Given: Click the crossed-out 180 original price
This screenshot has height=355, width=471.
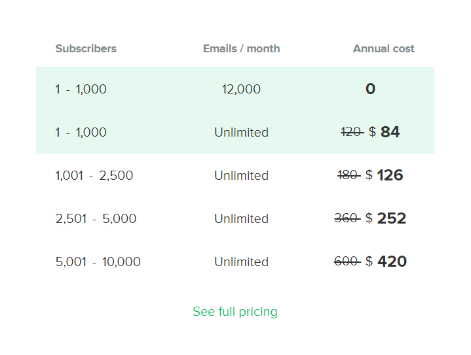Looking at the screenshot, I should coord(349,176).
